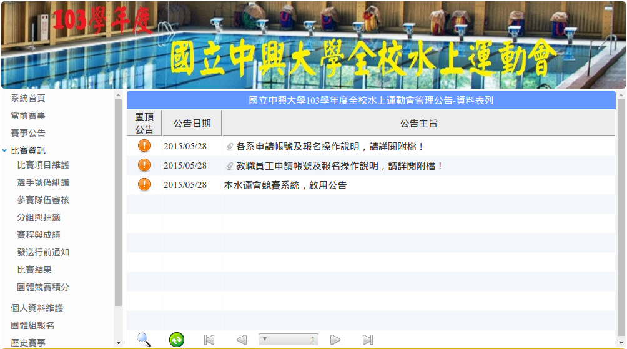Click sidebar scrollbar down arrow
Screen dimensions: 627x349
point(118,343)
